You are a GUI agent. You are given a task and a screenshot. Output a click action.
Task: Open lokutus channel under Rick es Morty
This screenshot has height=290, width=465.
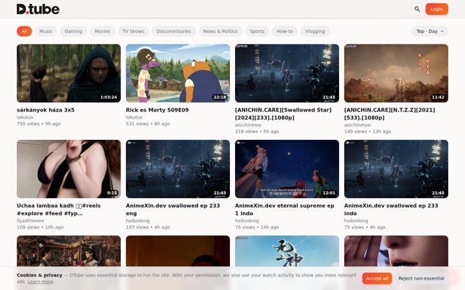point(134,117)
